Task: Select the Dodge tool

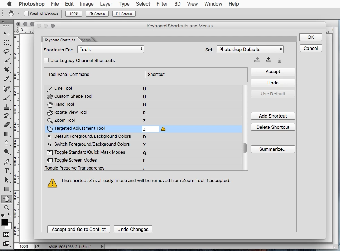Action: 7,152
